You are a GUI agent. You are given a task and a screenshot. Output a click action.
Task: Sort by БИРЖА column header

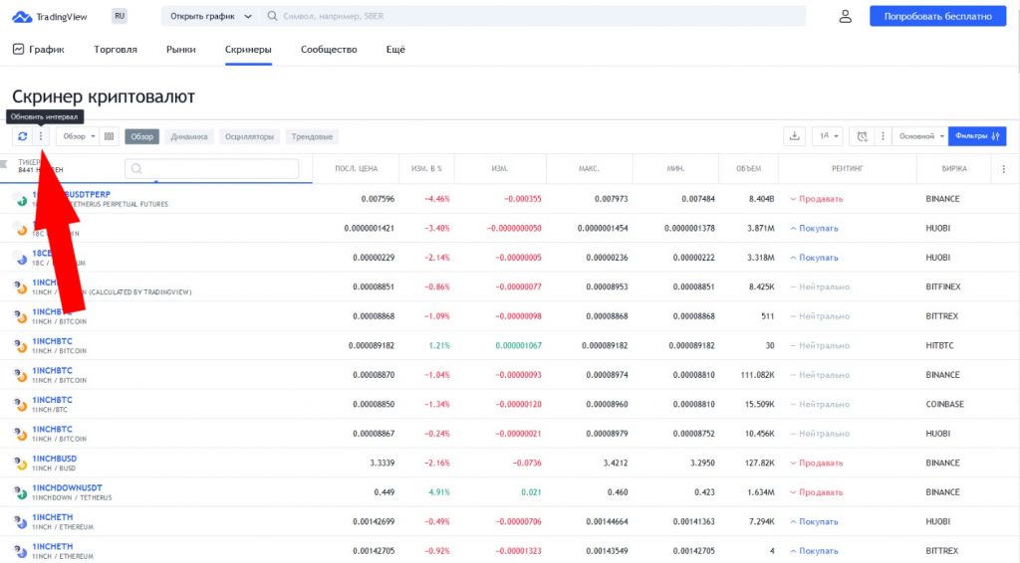(x=954, y=169)
